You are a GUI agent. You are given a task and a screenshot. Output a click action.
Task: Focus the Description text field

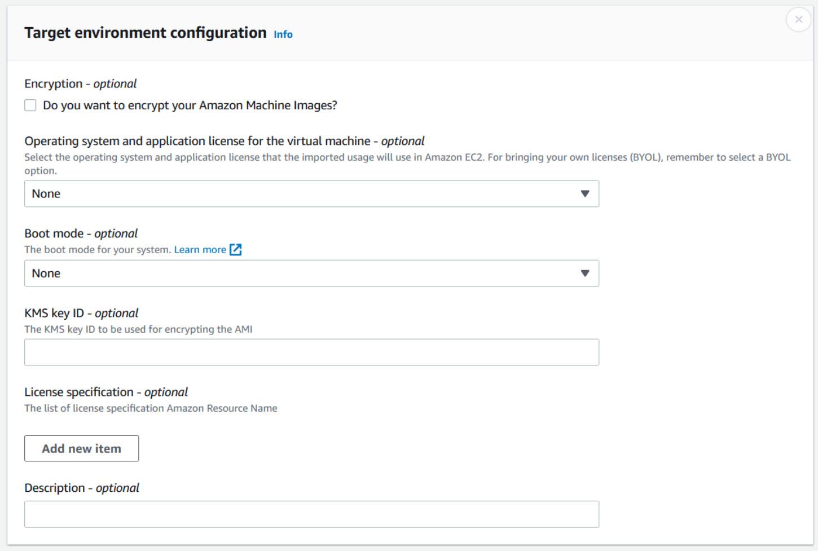[311, 514]
